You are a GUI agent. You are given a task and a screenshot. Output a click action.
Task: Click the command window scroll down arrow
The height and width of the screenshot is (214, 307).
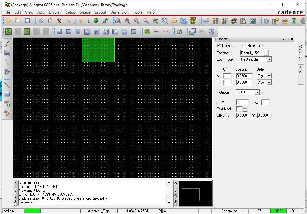click(169, 203)
